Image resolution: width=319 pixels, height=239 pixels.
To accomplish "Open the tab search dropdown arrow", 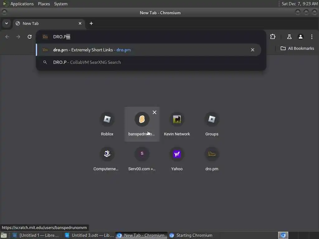I will pos(7,23).
